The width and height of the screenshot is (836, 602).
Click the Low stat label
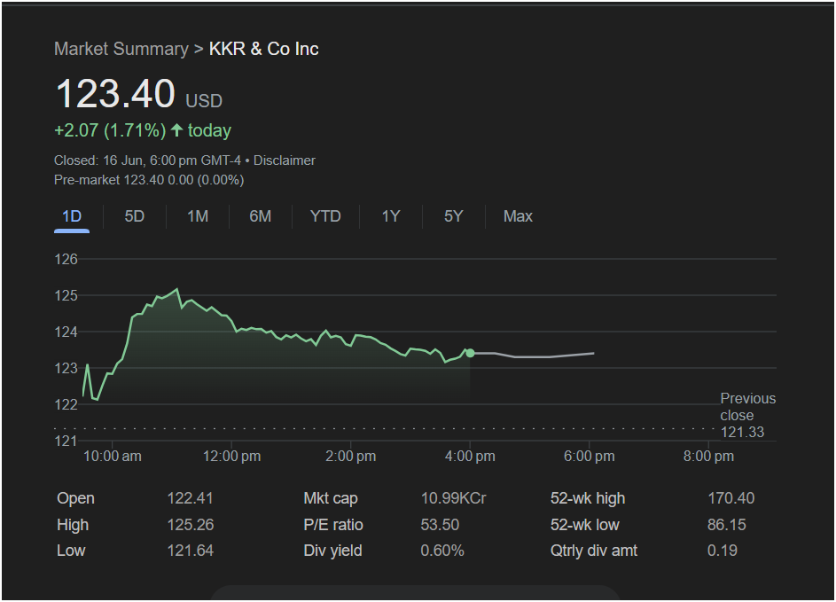(71, 551)
